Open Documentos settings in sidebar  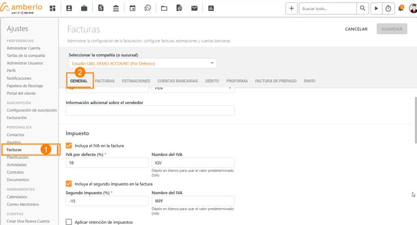click(18, 180)
